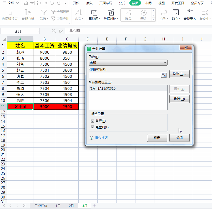Select '1月'!$A$1:$C$10 reference entry
This screenshot has height=209, width=212.
[128, 88]
